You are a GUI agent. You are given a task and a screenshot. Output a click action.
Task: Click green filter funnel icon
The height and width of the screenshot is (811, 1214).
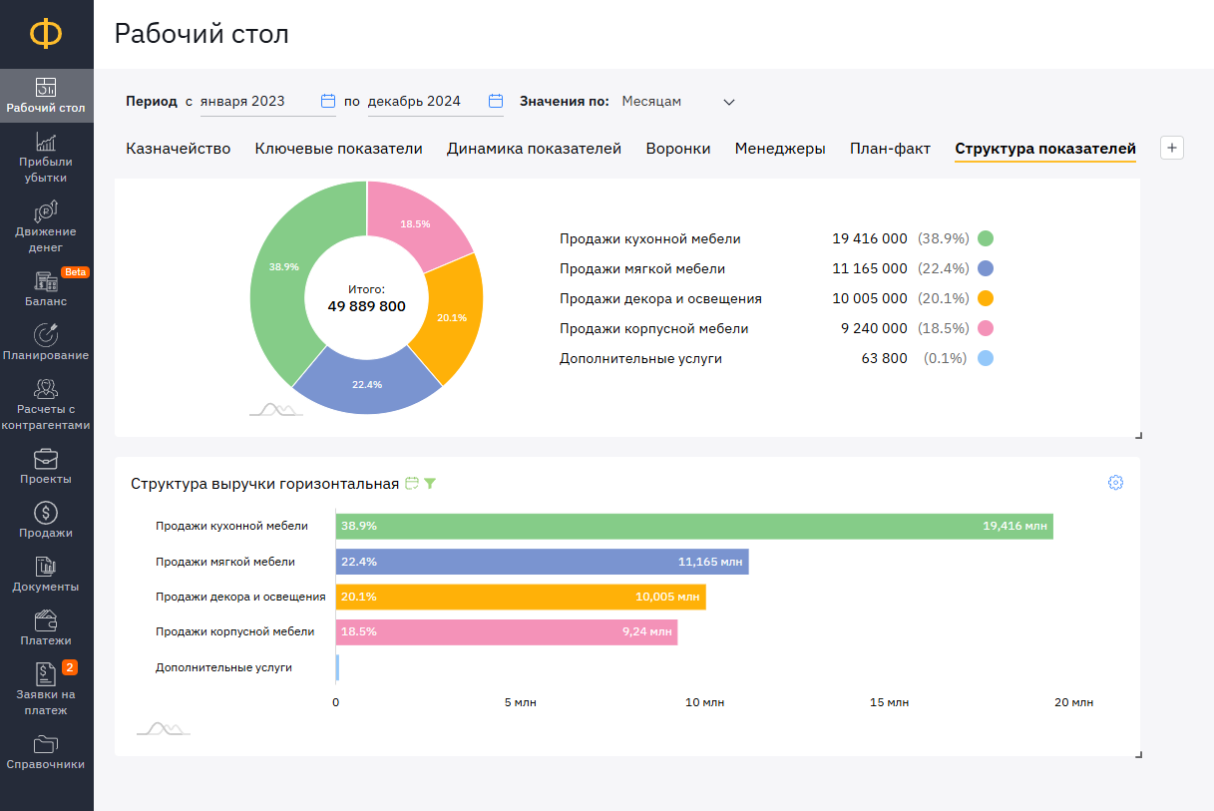click(430, 484)
